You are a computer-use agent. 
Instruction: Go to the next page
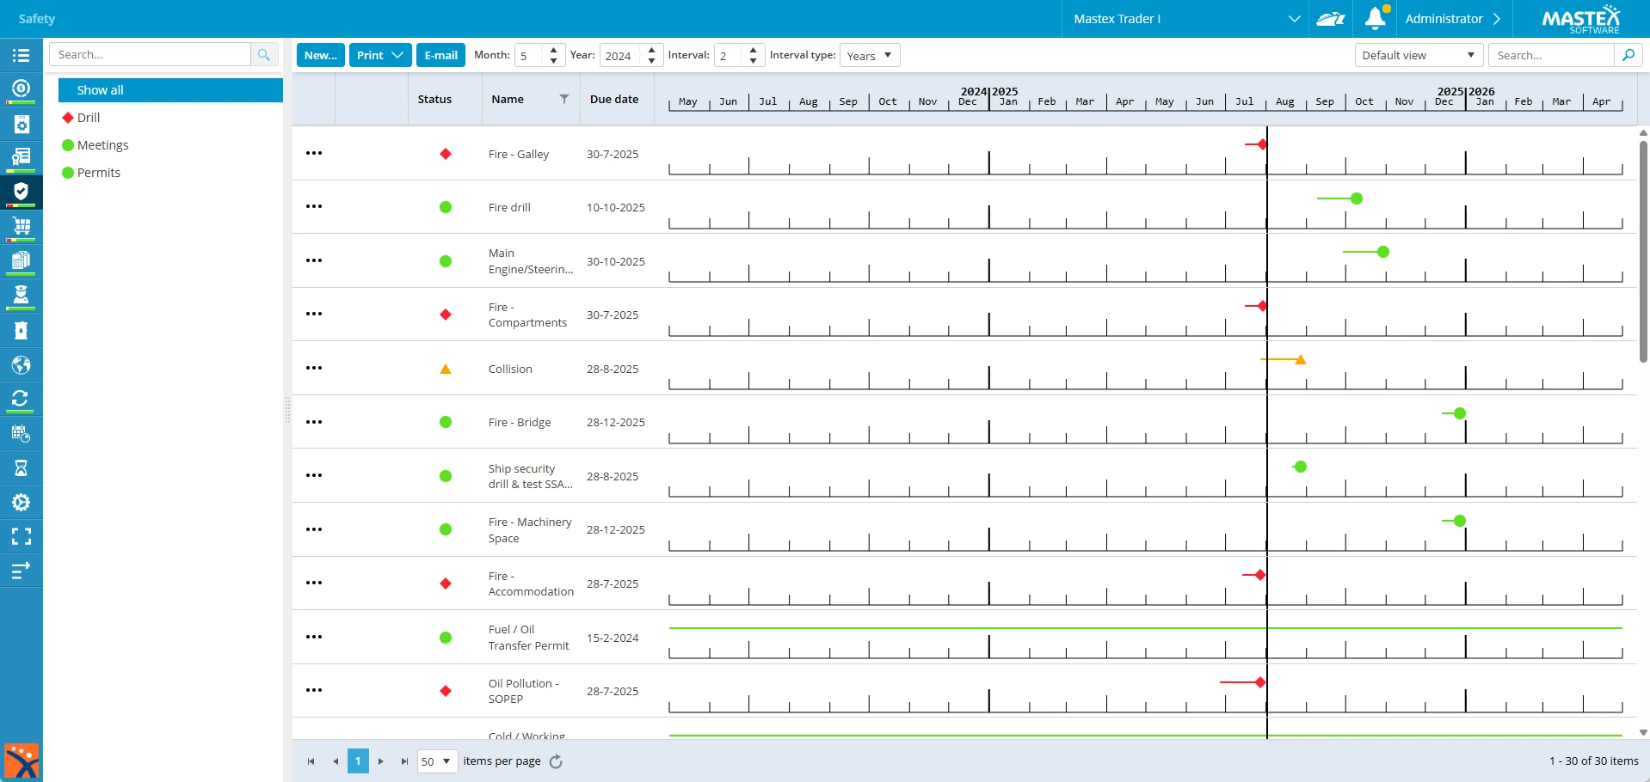coord(381,761)
